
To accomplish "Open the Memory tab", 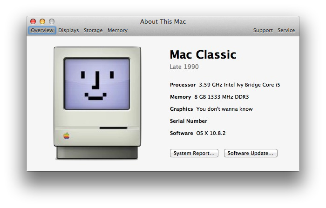I will (x=117, y=30).
